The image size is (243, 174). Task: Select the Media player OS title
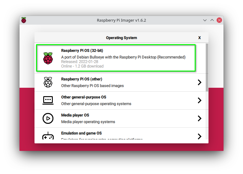coord(75,115)
